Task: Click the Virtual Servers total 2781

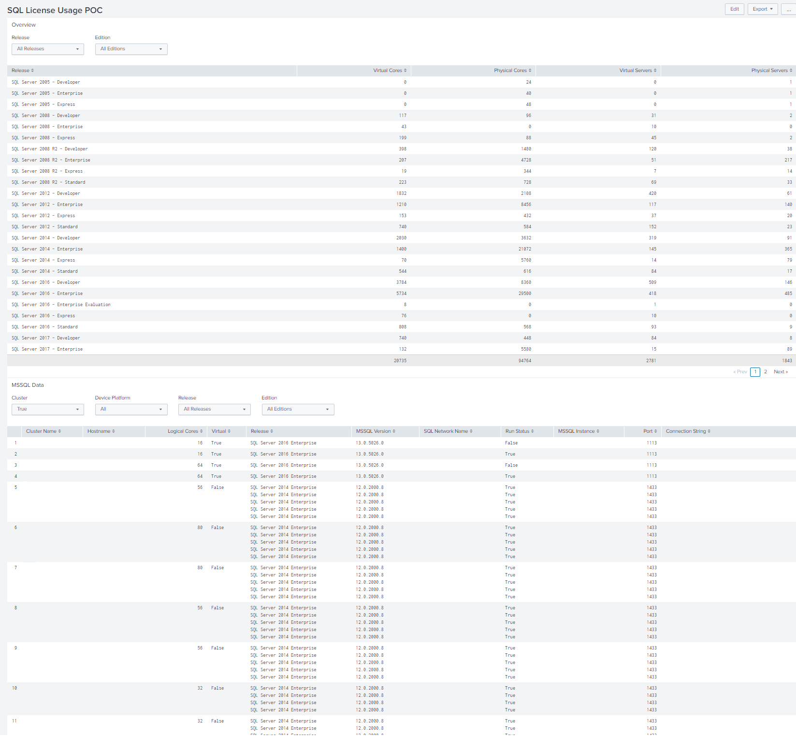Action: (651, 361)
